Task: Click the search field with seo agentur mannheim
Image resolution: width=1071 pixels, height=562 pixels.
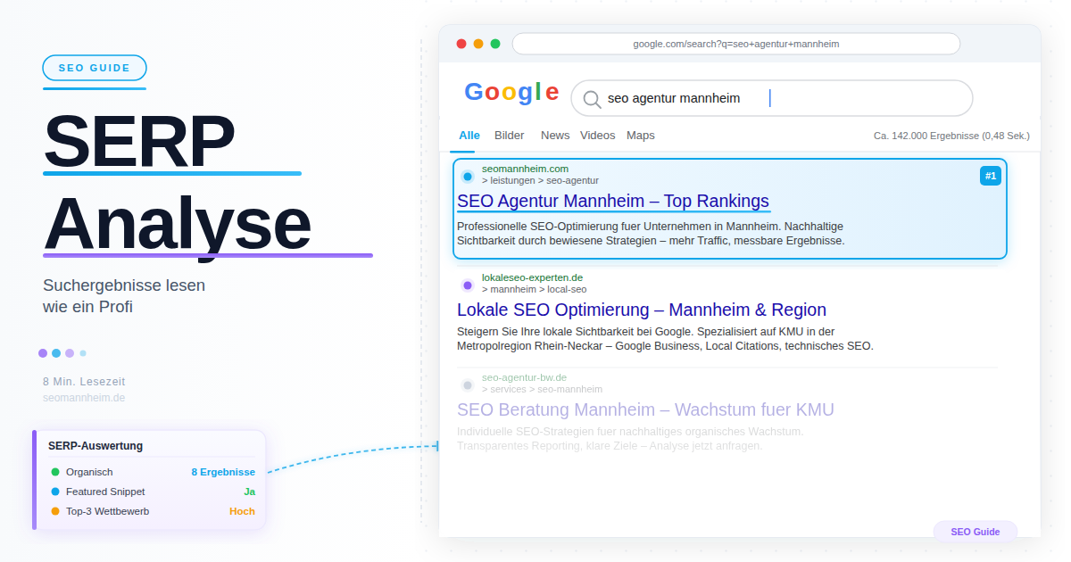Action: point(771,98)
